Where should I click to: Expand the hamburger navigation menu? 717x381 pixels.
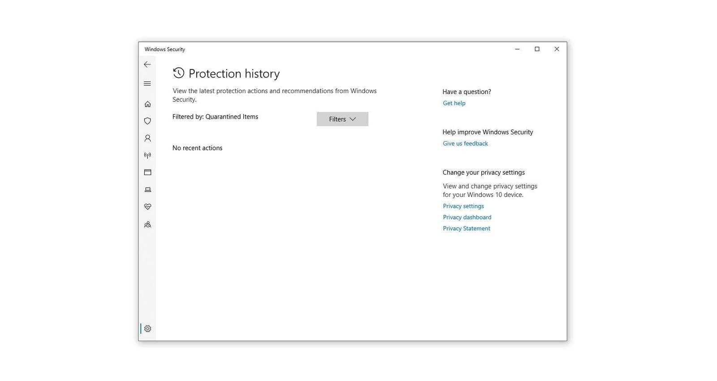click(147, 84)
